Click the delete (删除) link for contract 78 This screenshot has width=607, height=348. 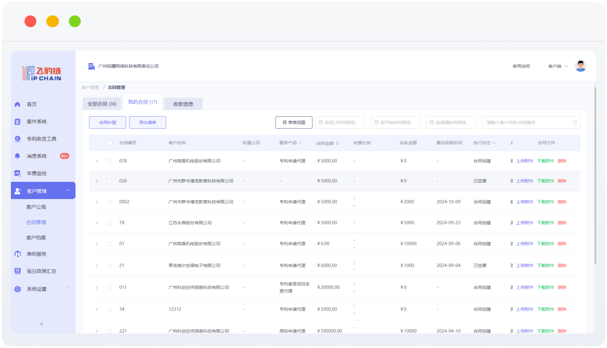(x=562, y=223)
